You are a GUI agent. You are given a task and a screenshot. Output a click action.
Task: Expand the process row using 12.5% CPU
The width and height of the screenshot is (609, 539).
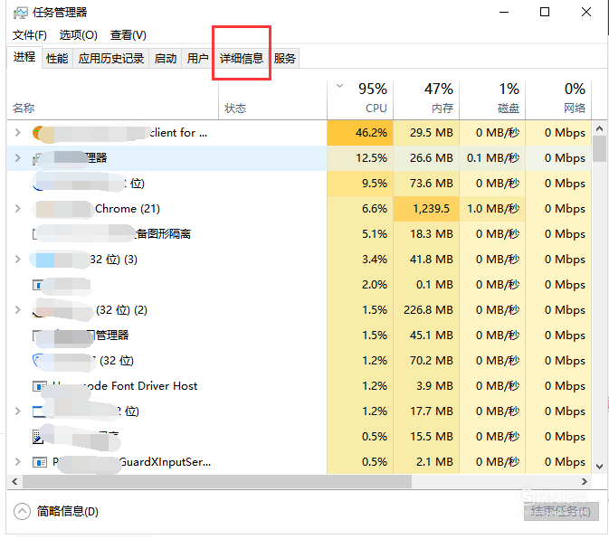tap(17, 158)
